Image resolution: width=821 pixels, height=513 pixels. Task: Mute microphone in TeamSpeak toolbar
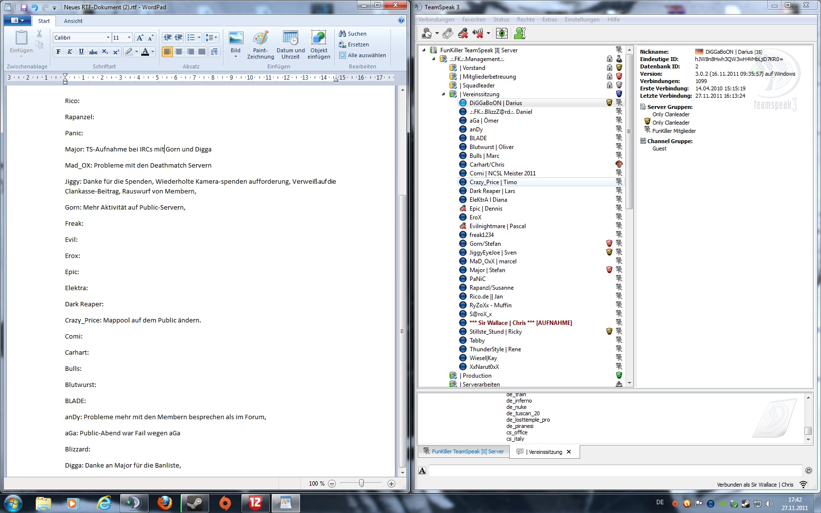[x=463, y=33]
